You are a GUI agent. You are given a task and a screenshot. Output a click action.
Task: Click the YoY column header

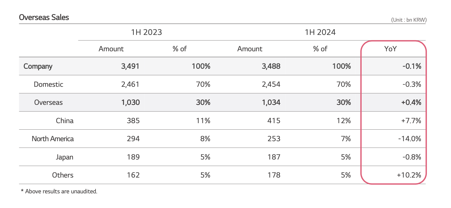point(390,49)
